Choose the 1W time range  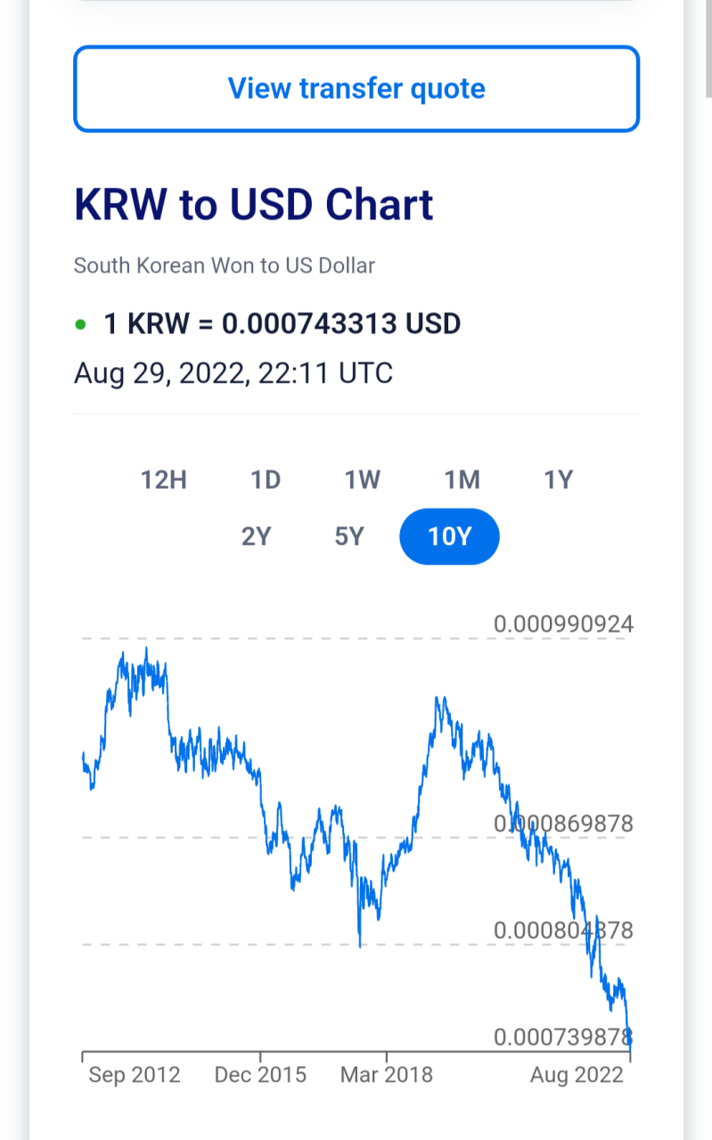click(x=363, y=480)
